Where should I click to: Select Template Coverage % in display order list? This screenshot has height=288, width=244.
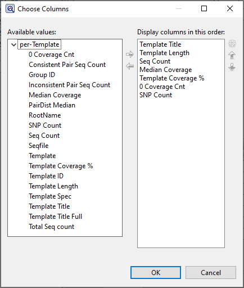pyautogui.click(x=172, y=78)
